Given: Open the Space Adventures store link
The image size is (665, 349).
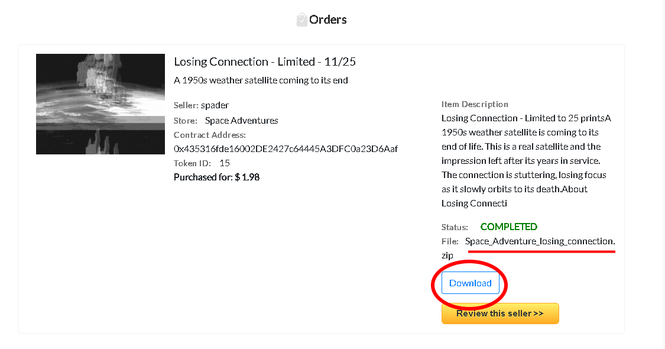Looking at the screenshot, I should click(x=241, y=121).
